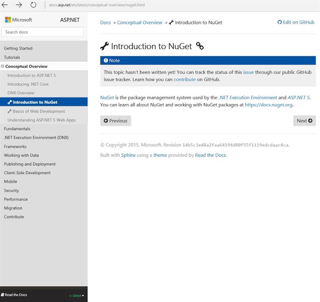Open the https://docs.nuget.org link

269,105
